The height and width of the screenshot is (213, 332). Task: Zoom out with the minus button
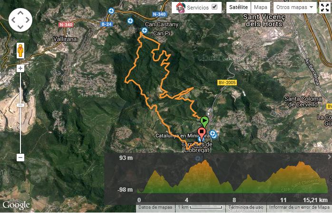pos(20,157)
